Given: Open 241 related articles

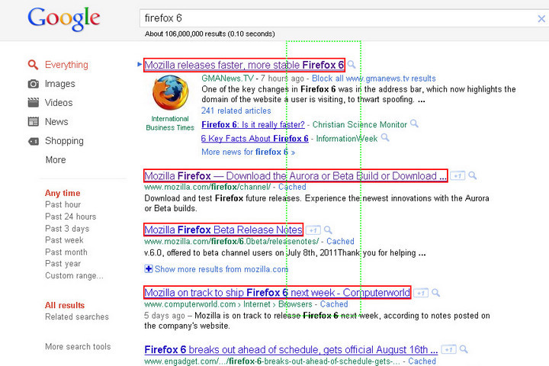Looking at the screenshot, I should coord(236,111).
